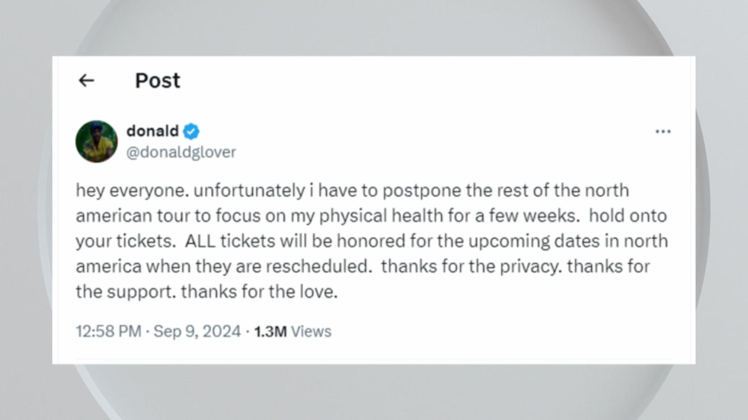Click the display name donald
The width and height of the screenshot is (748, 420).
152,131
